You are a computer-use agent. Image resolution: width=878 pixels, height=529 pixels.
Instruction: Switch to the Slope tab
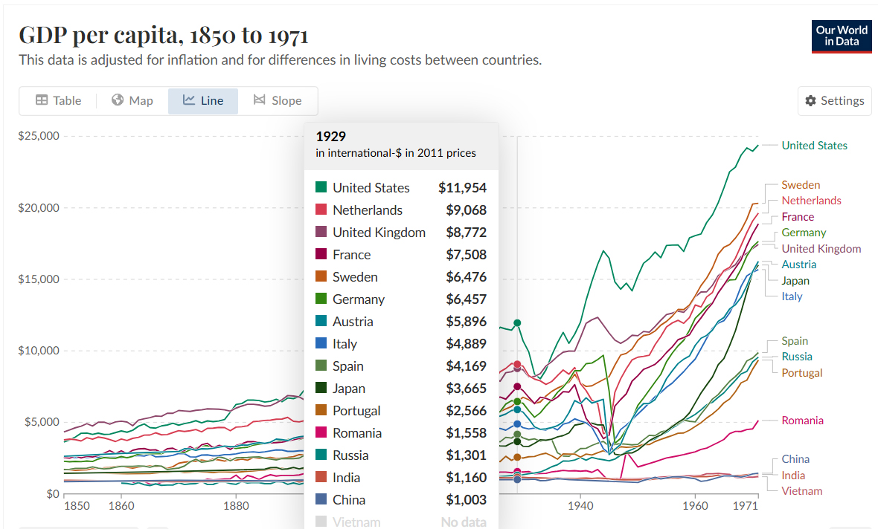(278, 100)
